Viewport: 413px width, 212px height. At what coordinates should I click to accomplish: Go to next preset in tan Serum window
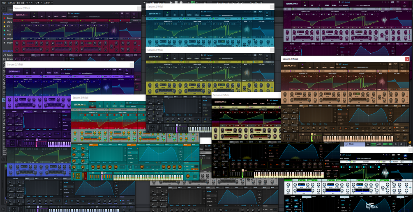click(x=386, y=64)
